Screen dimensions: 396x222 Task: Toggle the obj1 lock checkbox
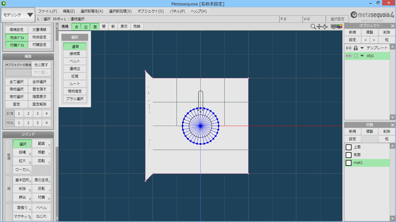[356, 56]
